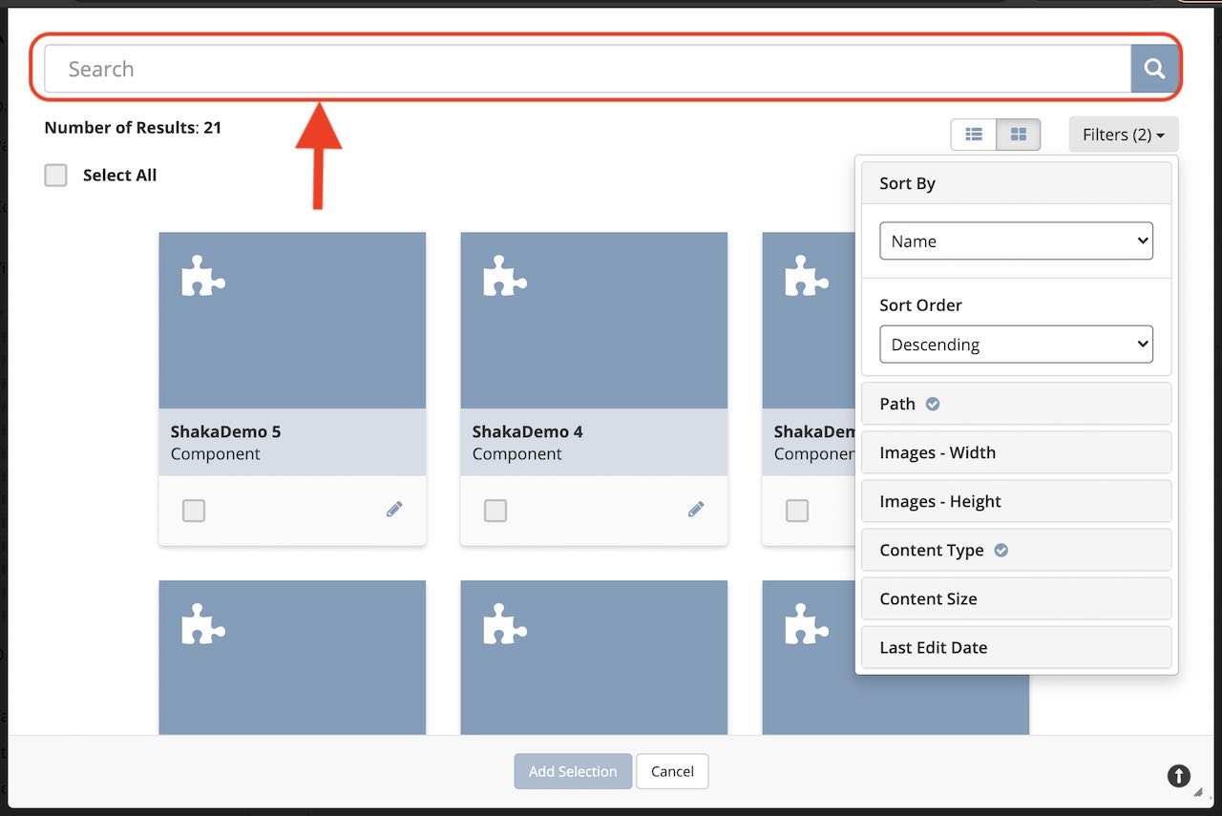Expand the Images - Width filter

1016,452
